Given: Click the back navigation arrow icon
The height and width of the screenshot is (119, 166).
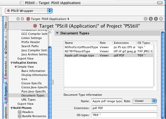Looking at the screenshot, I should [18, 19].
